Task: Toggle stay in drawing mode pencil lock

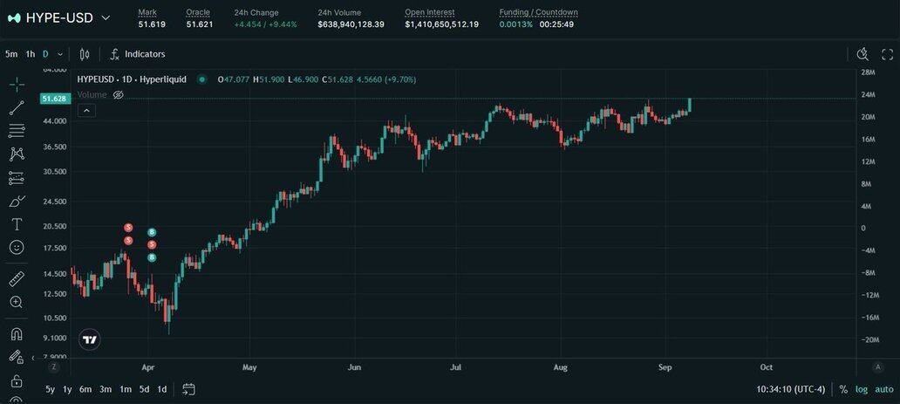Action: pyautogui.click(x=17, y=357)
